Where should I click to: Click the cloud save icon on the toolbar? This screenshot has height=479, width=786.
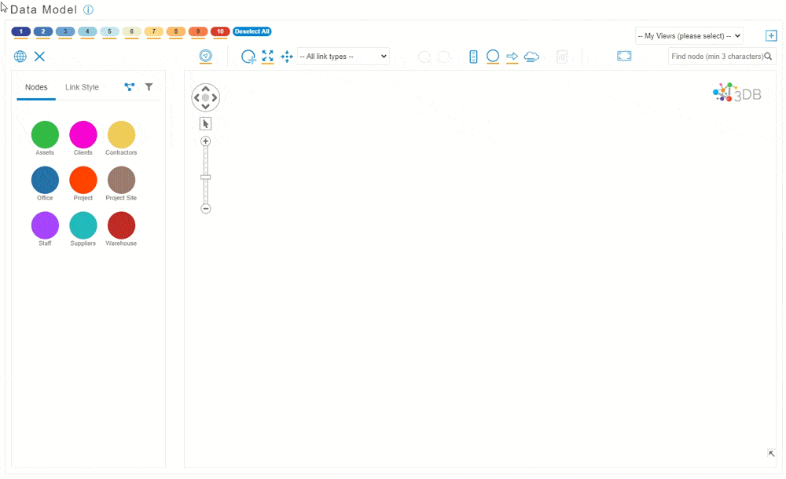point(531,56)
